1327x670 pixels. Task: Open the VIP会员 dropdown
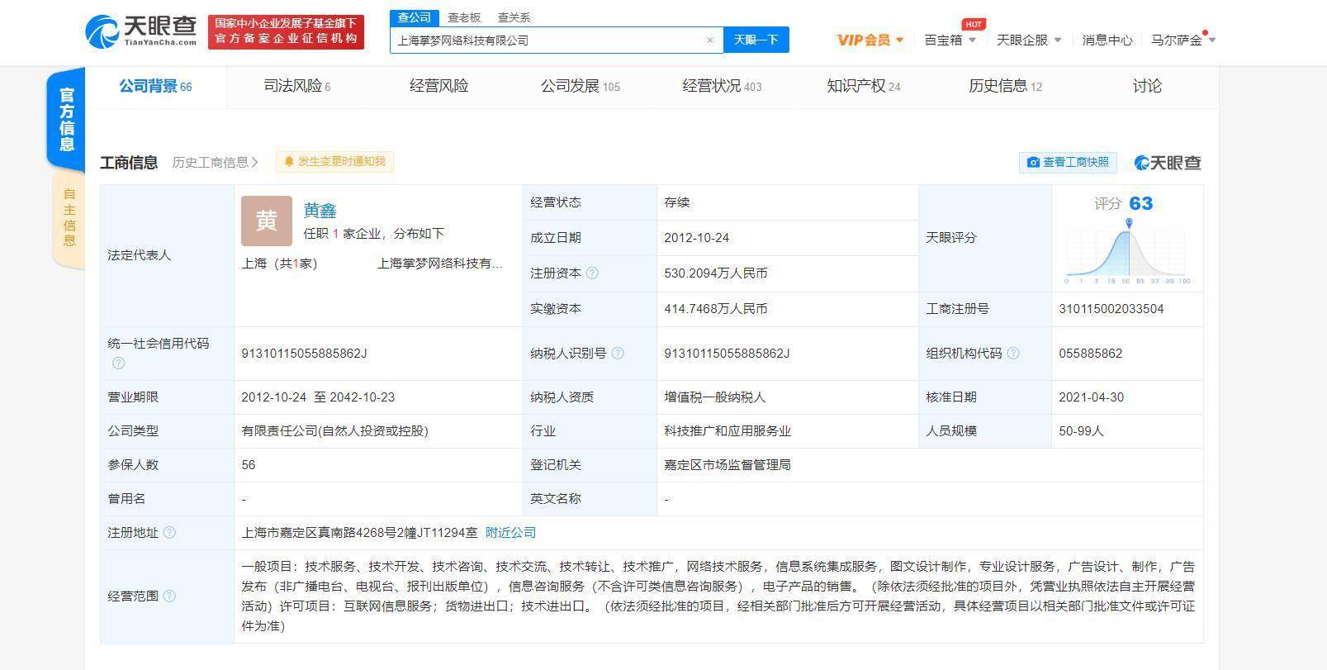tap(870, 40)
